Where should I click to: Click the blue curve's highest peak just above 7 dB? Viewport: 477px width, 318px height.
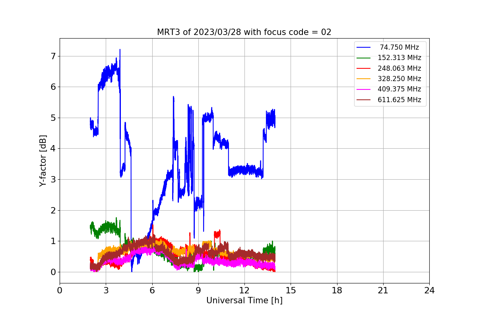[x=120, y=50]
